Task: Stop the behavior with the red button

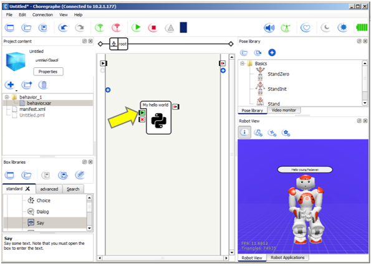Action: pos(153,27)
